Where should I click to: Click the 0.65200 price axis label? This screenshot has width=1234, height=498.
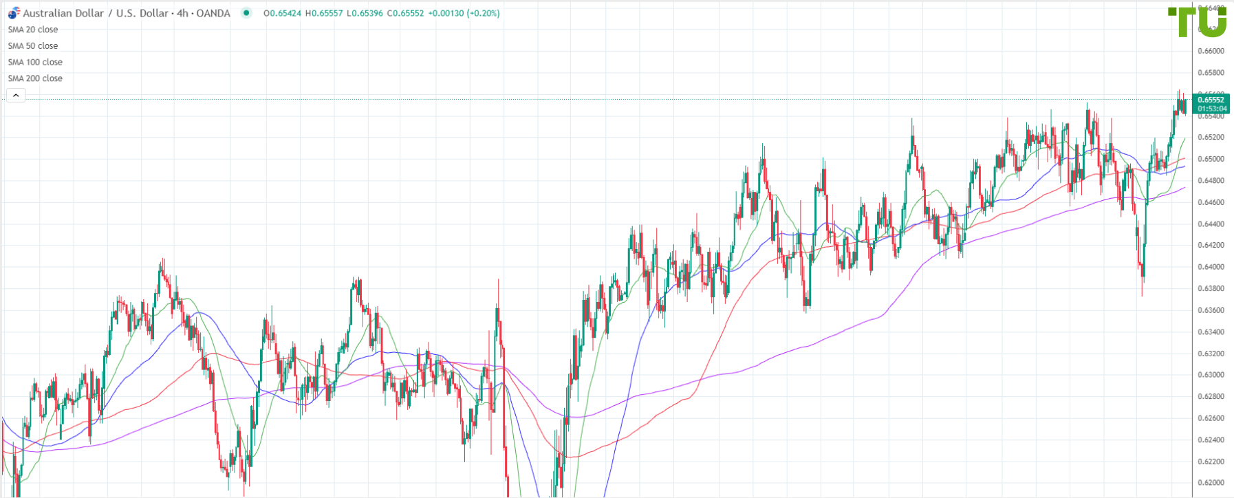(x=1211, y=138)
